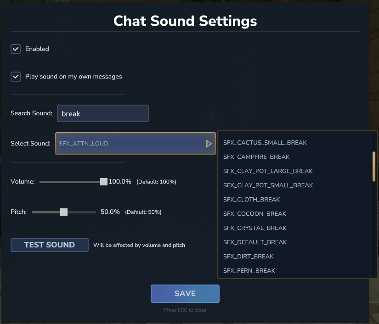Select SFX_CLAY_POT_SMALL_BREAK entry
This screenshot has width=379, height=324.
[x=268, y=185]
